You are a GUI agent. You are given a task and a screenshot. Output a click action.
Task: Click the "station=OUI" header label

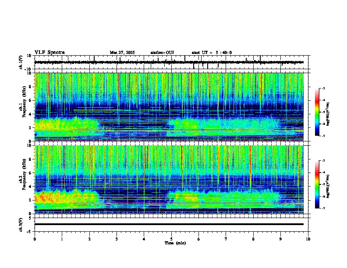click(162, 53)
